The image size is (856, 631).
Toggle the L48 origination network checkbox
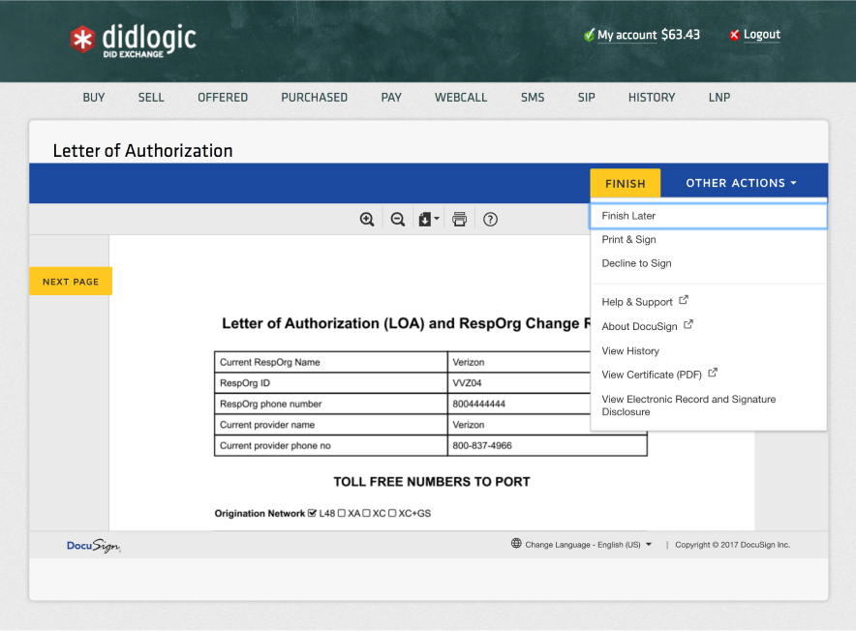312,513
